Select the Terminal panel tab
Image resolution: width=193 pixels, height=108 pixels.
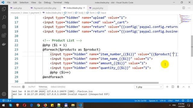[43, 87]
